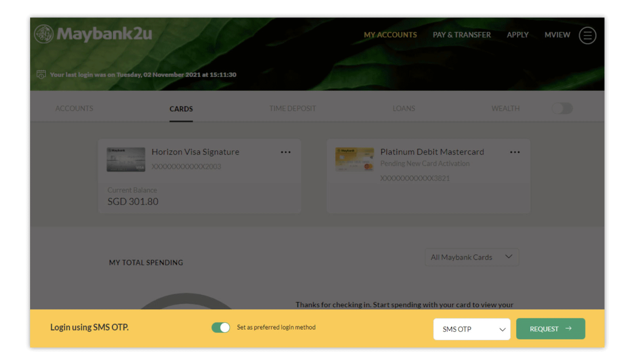Image resolution: width=634 pixels, height=364 pixels.
Task: Switch to the Accounts tab
Action: 74,109
